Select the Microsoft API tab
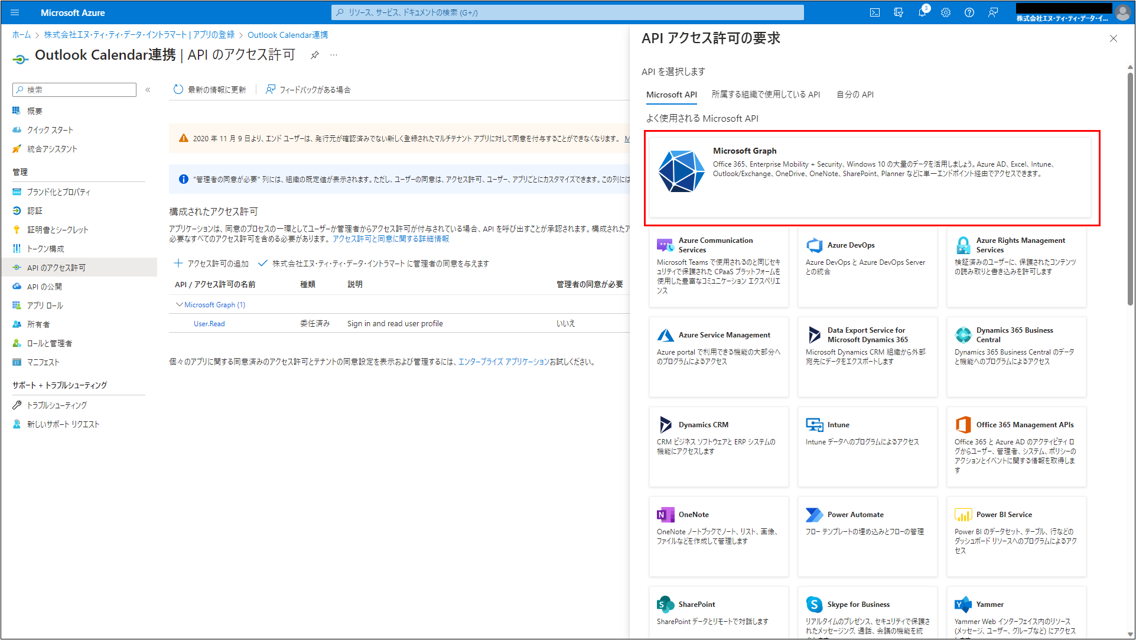The width and height of the screenshot is (1136, 640). 672,95
